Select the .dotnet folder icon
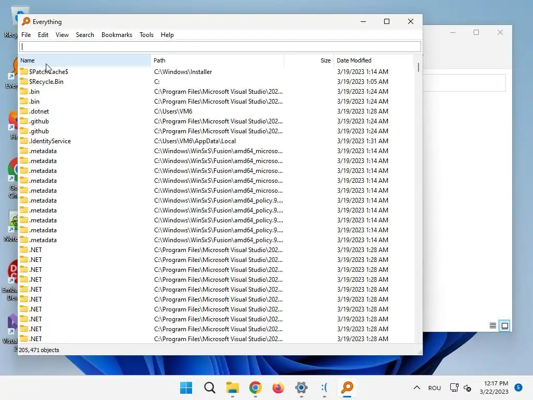Screen dimensions: 533x400 [x=24, y=111]
